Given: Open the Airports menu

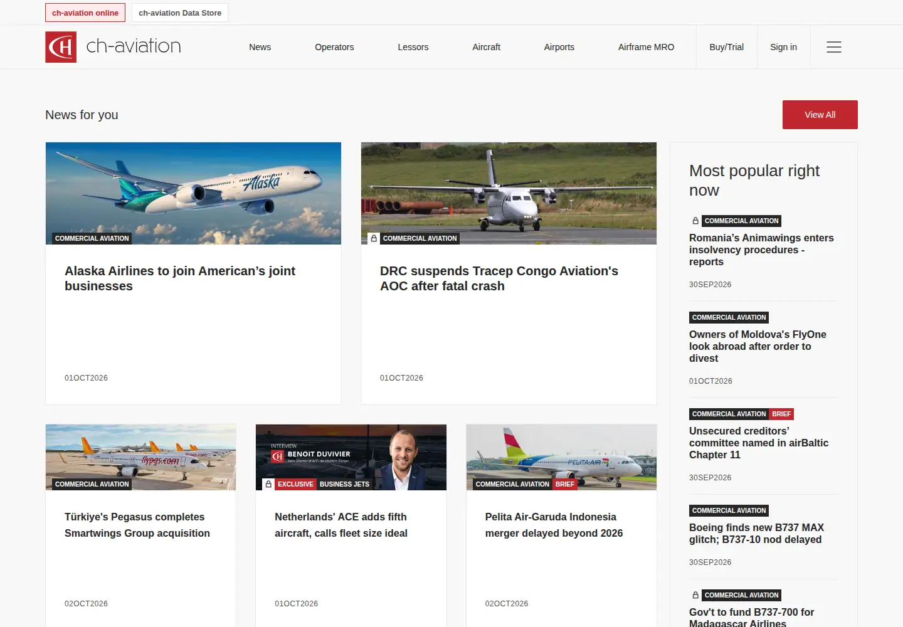Looking at the screenshot, I should pyautogui.click(x=559, y=47).
